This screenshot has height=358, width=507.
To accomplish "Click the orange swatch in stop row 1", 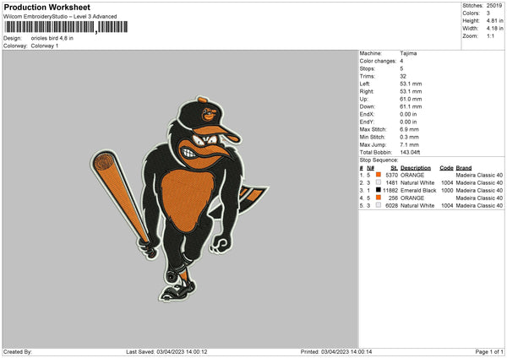I will click(379, 175).
